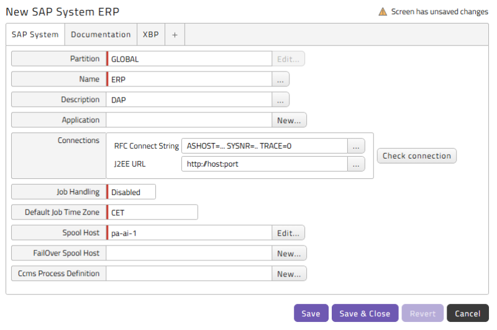Image resolution: width=497 pixels, height=330 pixels.
Task: Open the Name field ellipsis button
Action: [x=281, y=80]
